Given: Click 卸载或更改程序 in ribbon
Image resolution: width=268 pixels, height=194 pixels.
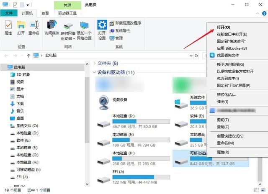Looking at the screenshot, I should 126,23.
